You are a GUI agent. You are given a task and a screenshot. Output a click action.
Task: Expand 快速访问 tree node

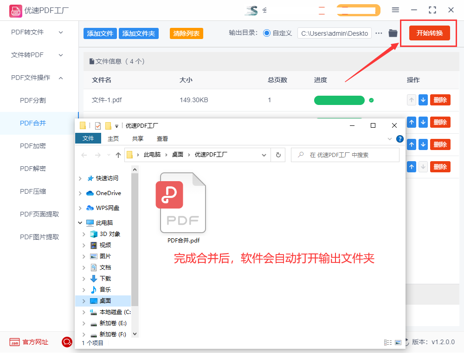(80, 178)
